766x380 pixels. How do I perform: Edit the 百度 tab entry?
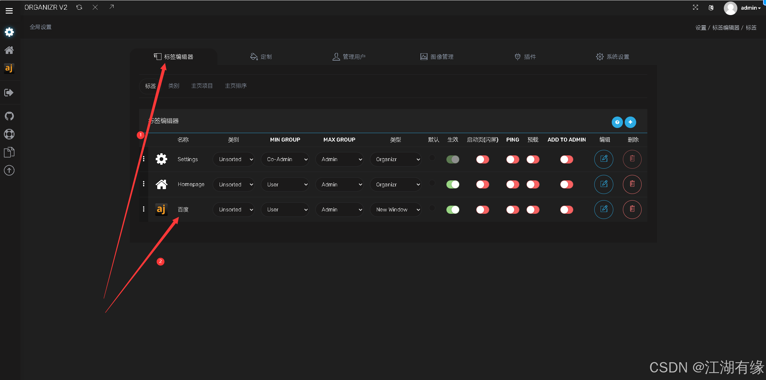coord(604,209)
